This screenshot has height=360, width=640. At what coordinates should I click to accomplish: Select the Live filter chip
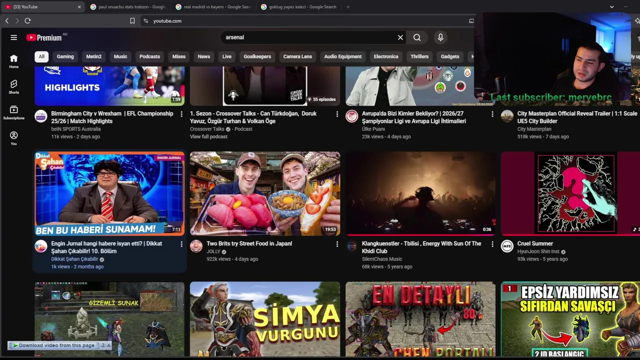(227, 56)
